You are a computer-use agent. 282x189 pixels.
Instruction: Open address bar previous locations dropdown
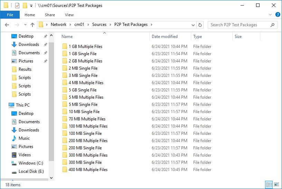pos(193,25)
